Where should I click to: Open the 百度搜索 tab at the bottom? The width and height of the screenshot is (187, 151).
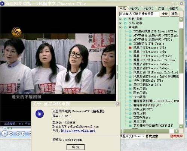click(x=152, y=136)
